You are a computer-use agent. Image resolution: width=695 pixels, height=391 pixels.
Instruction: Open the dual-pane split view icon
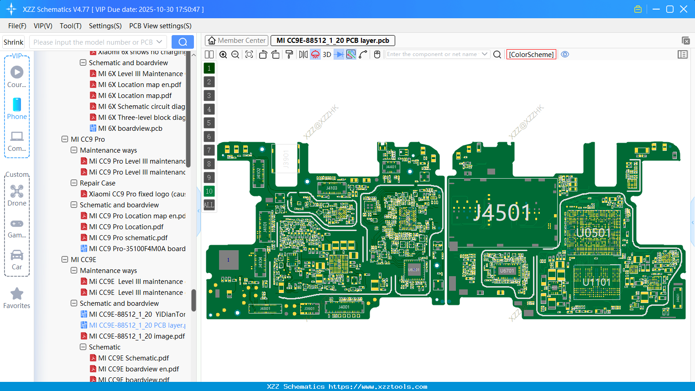click(x=209, y=54)
